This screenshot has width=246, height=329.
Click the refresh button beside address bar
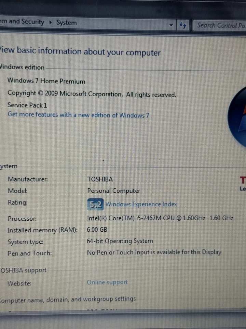[183, 26]
